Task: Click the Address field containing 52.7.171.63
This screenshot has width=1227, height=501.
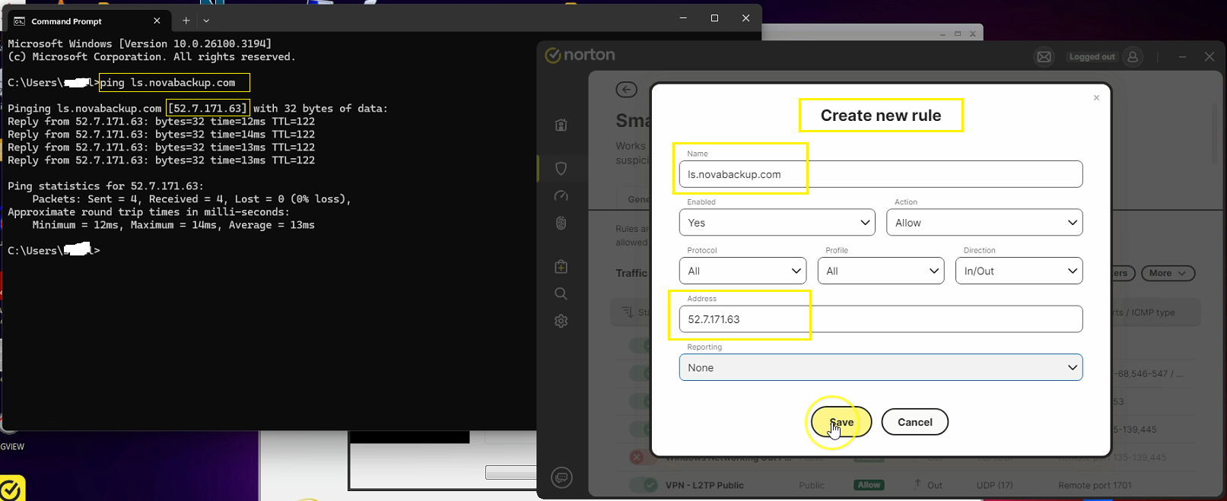Action: coord(881,319)
